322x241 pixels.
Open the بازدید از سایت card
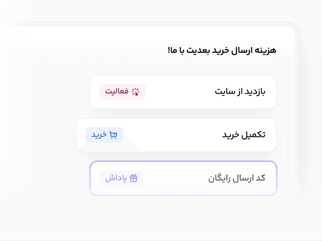click(x=183, y=91)
